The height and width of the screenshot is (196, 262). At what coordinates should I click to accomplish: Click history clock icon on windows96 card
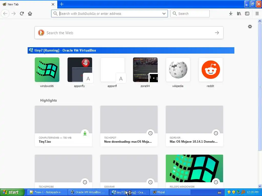(x=216, y=182)
